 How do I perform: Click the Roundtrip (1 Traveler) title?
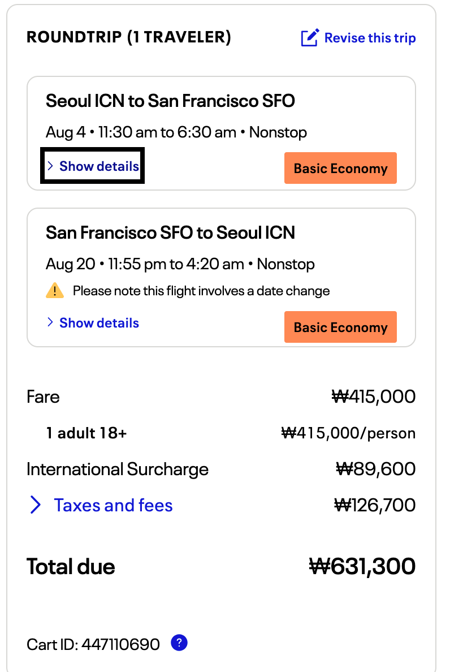point(129,37)
